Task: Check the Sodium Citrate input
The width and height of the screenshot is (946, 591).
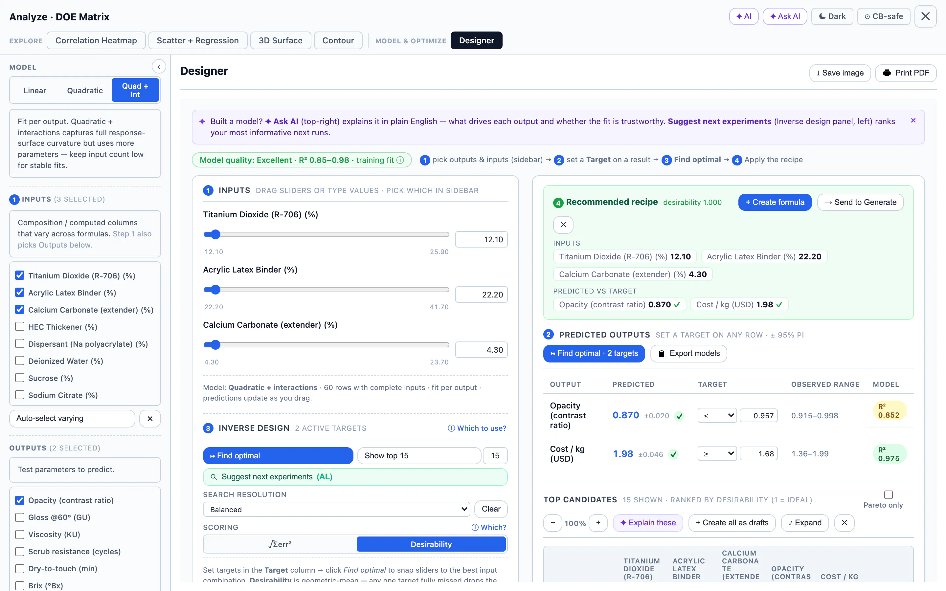Action: click(x=20, y=395)
